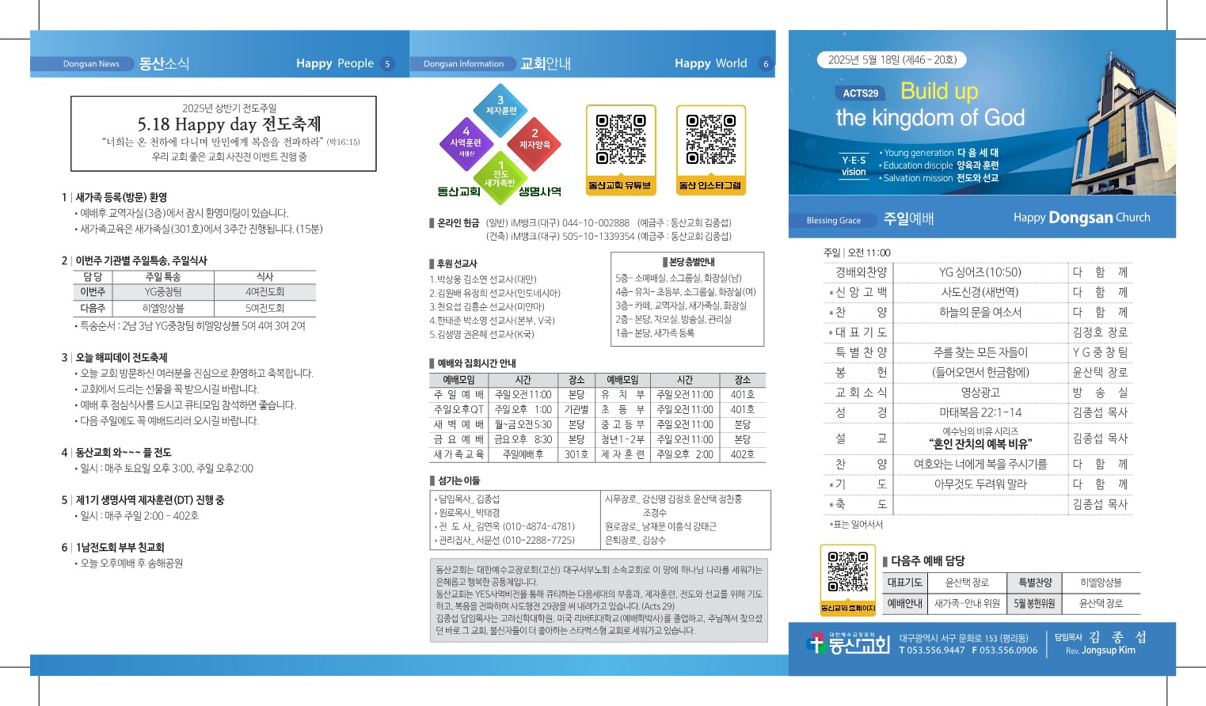
Task: Click the 5.18 Happy day 전도축제 title box
Action: pyautogui.click(x=223, y=133)
